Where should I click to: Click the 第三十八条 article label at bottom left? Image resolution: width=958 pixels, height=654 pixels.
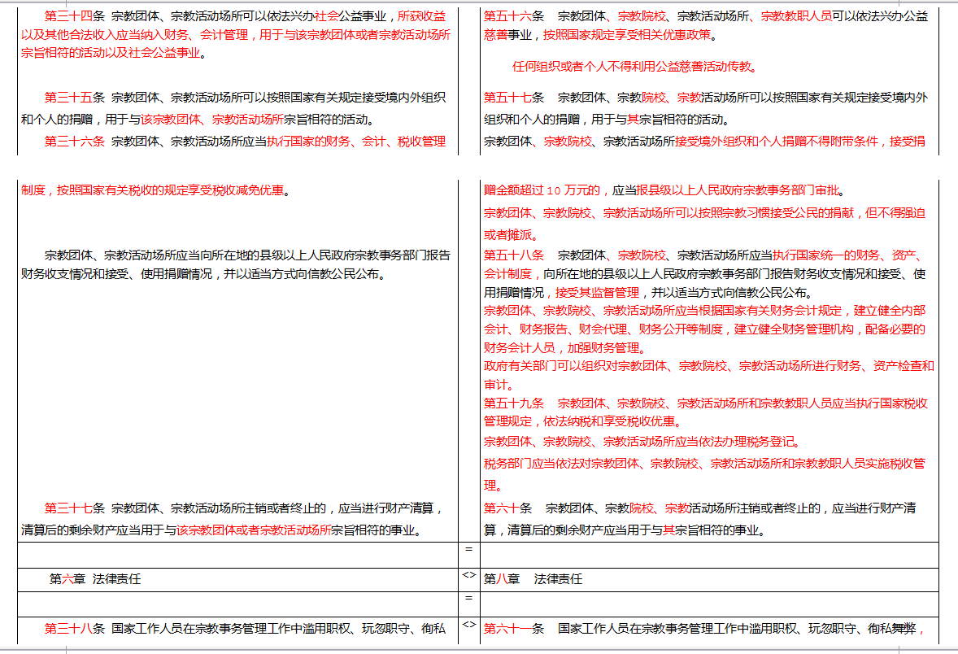(x=74, y=628)
